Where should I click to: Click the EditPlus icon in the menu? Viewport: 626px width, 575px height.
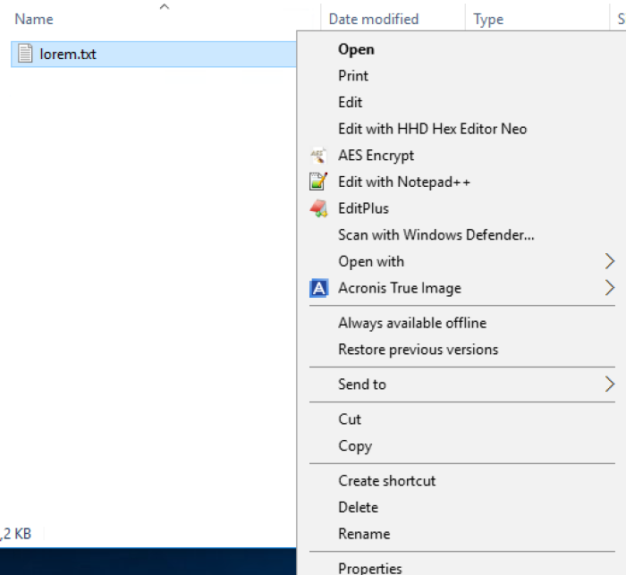click(318, 208)
